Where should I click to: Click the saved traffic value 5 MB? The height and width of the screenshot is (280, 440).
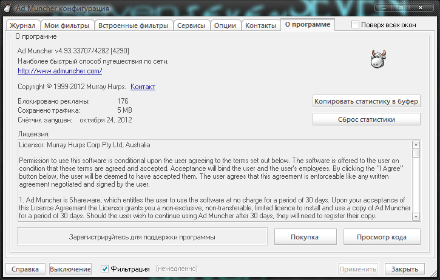pyautogui.click(x=124, y=110)
